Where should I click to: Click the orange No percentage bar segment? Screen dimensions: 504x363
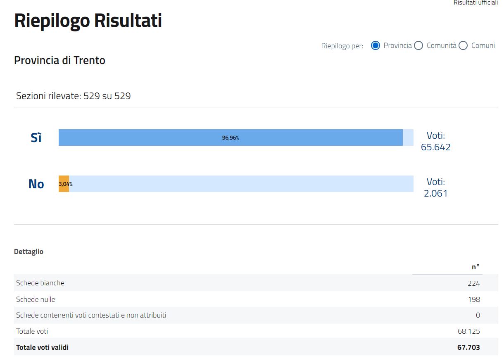64,184
